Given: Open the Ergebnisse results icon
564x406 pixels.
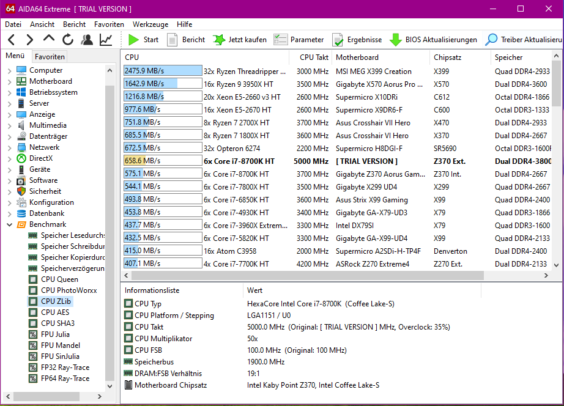Looking at the screenshot, I should coord(338,40).
